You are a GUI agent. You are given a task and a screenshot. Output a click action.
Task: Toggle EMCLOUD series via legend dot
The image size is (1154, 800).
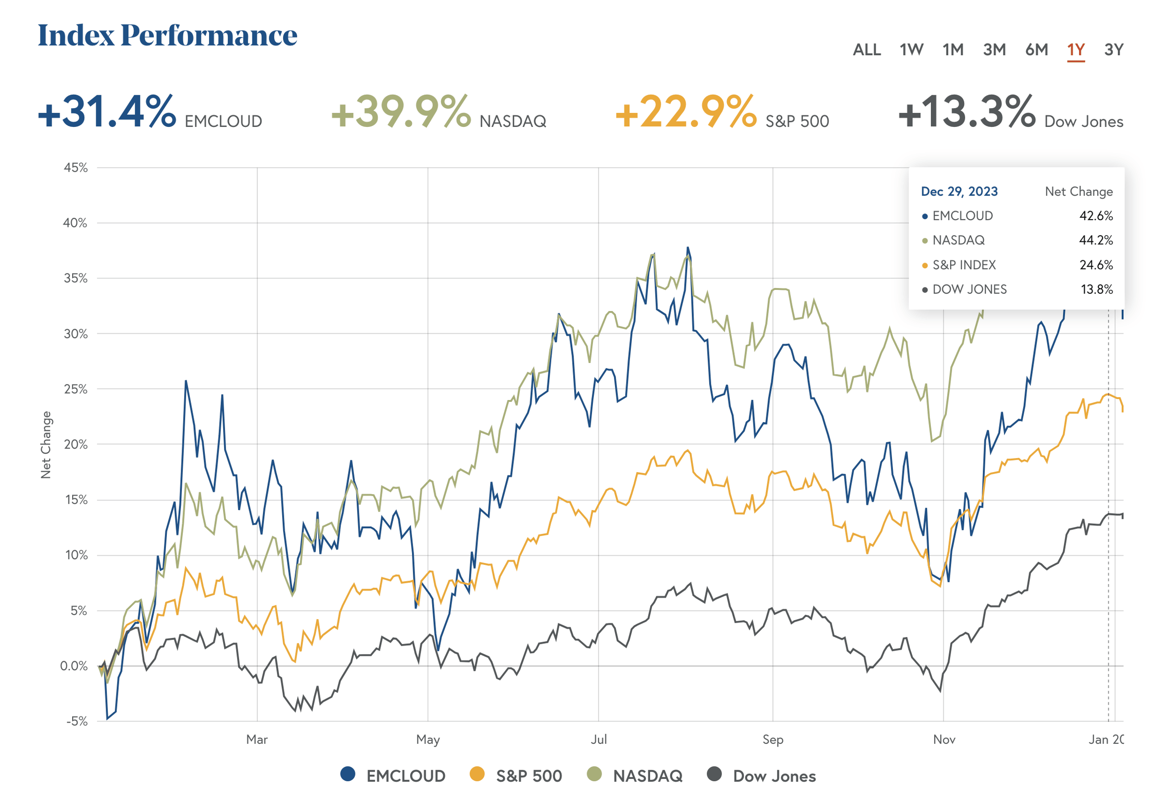click(x=348, y=774)
